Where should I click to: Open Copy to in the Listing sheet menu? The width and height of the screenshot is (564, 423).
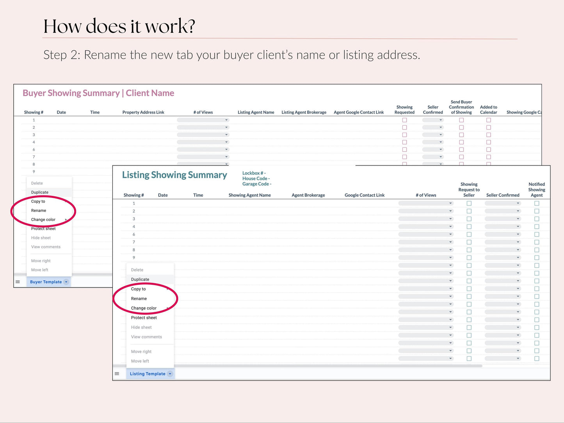pyautogui.click(x=139, y=289)
